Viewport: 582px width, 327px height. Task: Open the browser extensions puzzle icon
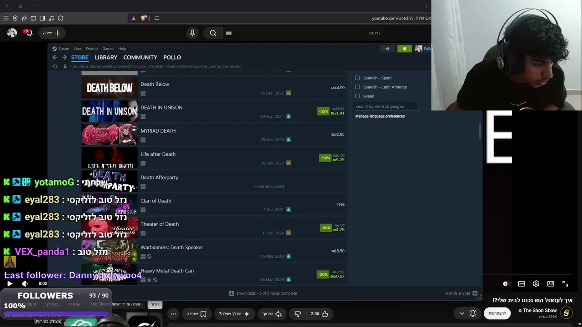[x=60, y=18]
